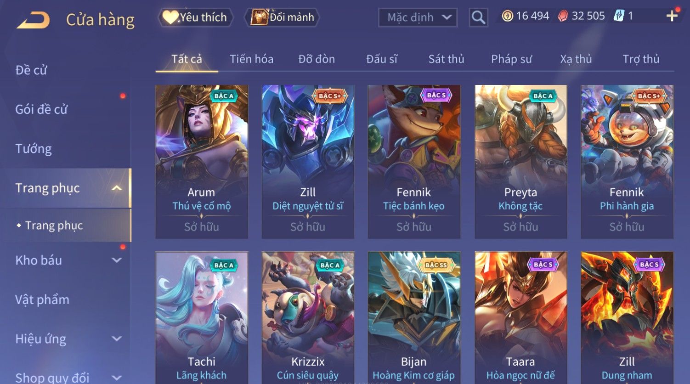
Task: Expand the Hiệu ứng sidebar section
Action: coord(117,339)
